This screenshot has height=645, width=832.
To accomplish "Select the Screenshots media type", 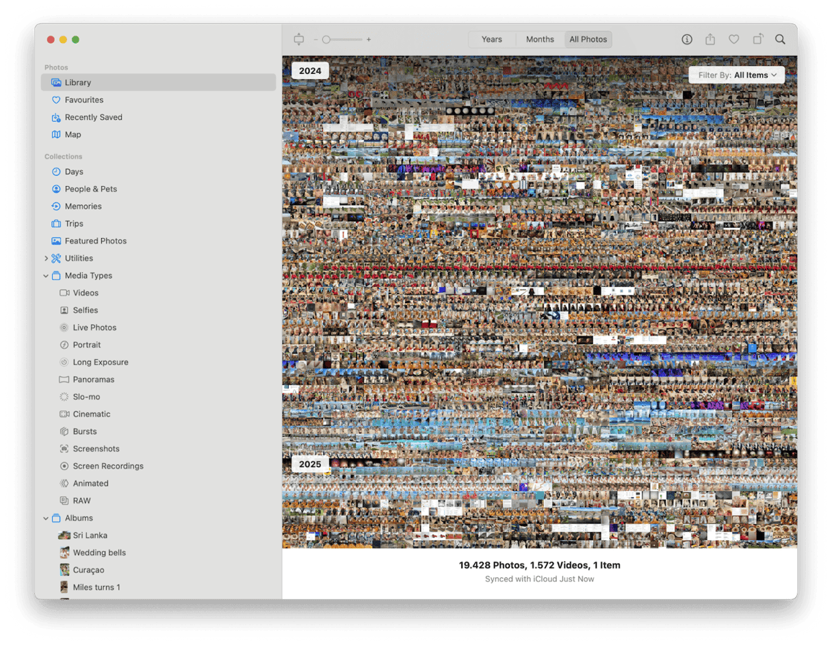I will [x=96, y=449].
